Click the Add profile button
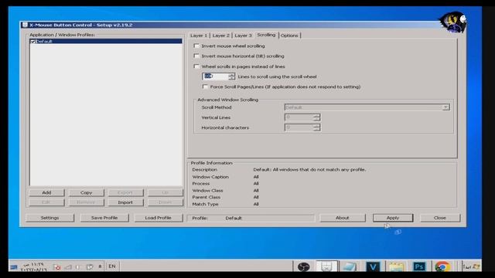Viewport: 495px width, 278px height. pos(46,192)
